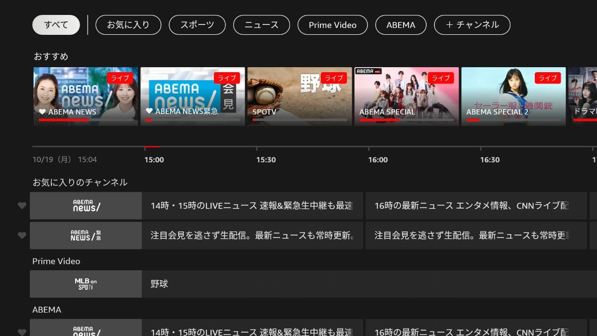Click the 15:30 timeline marker
This screenshot has height=336, width=597.
(266, 160)
